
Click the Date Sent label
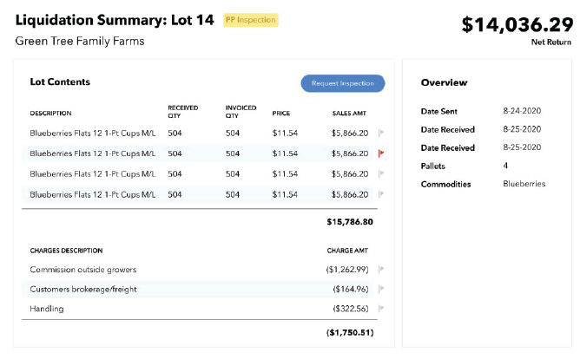(439, 112)
